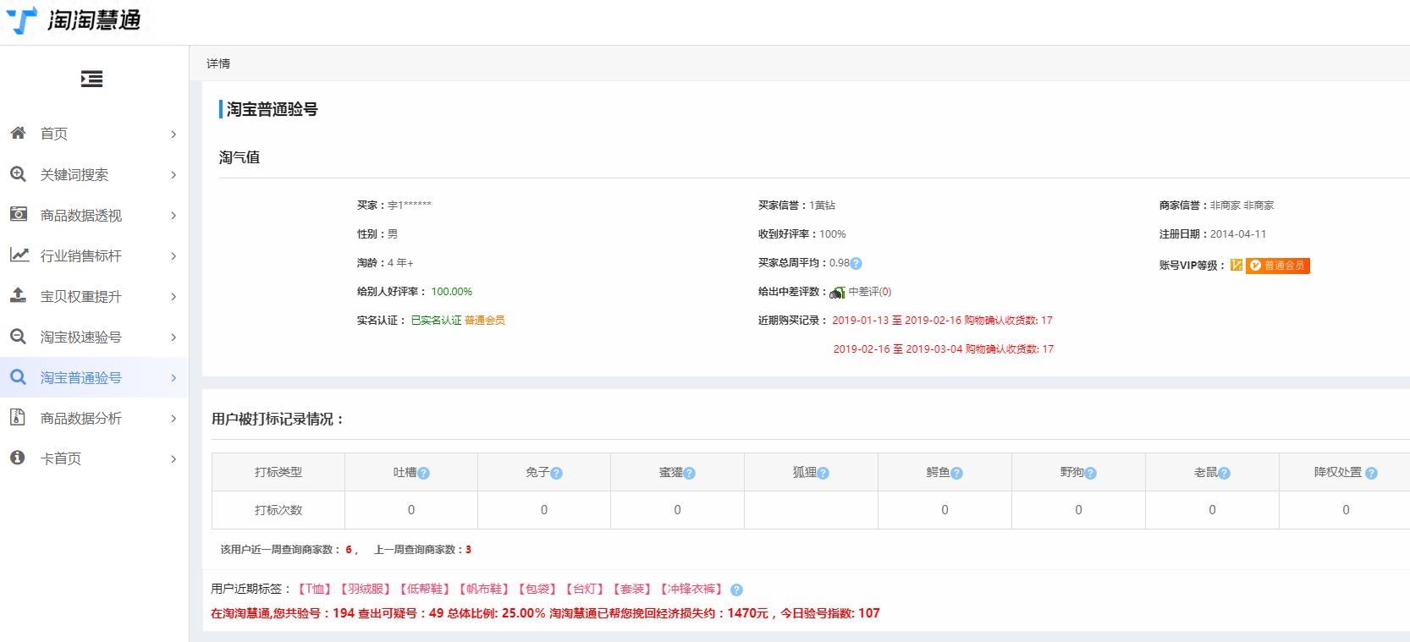Click the 普通会员 VIP level badge
The image size is (1410, 642).
pyautogui.click(x=1277, y=266)
